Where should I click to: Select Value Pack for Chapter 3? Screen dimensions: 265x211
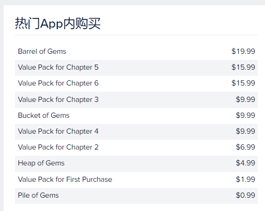tap(136, 100)
